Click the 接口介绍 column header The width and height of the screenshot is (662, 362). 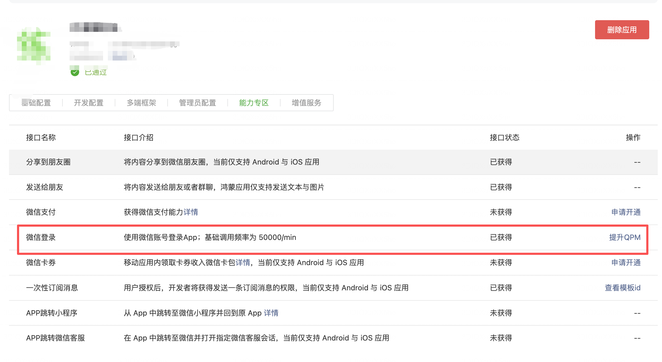139,137
